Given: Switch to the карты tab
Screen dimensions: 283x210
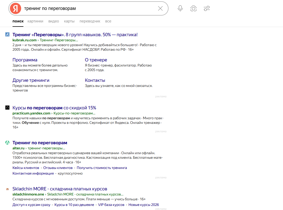Looking at the screenshot, I should [x=69, y=21].
